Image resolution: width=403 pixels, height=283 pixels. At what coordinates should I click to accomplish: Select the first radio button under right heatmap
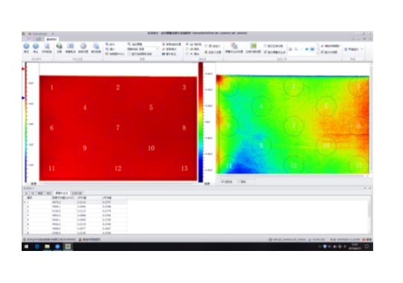coord(222,182)
